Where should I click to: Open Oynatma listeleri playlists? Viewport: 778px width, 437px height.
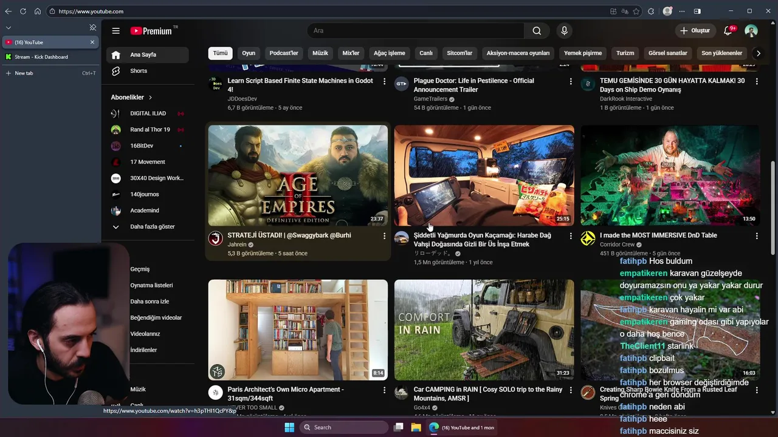(151, 285)
